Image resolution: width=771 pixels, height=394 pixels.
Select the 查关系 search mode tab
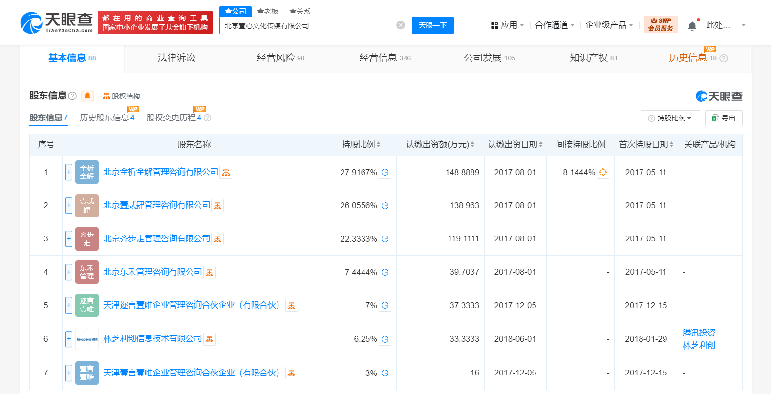[x=300, y=11]
